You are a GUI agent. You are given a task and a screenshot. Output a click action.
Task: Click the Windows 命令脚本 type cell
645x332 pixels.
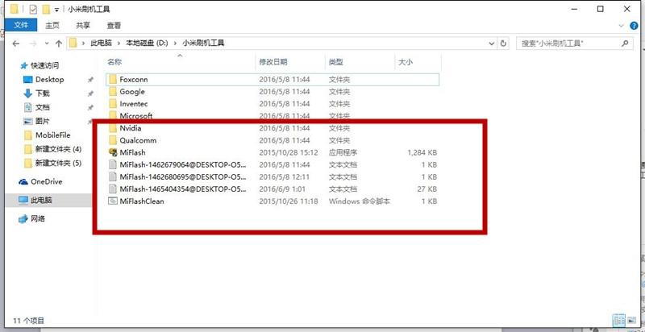click(x=359, y=201)
